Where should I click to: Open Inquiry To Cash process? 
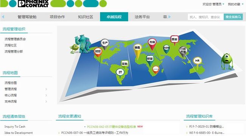click(15, 127)
